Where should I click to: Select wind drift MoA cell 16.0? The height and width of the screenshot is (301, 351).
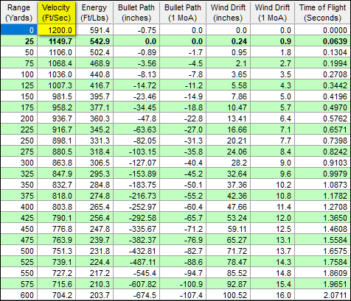272,295
